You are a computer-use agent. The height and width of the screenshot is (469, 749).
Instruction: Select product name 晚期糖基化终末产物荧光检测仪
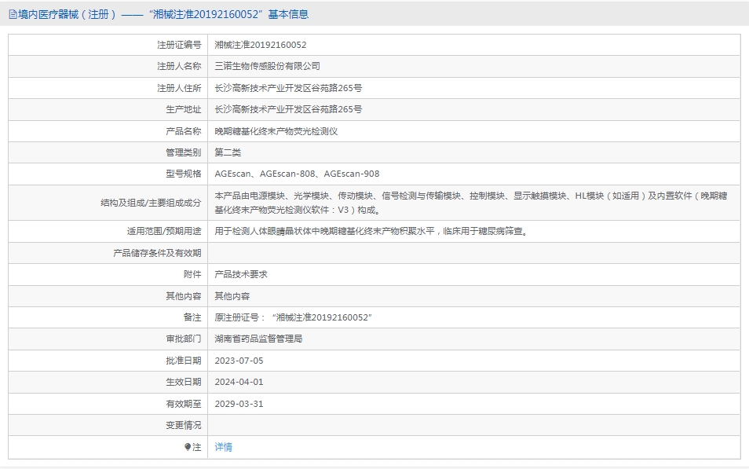(276, 131)
